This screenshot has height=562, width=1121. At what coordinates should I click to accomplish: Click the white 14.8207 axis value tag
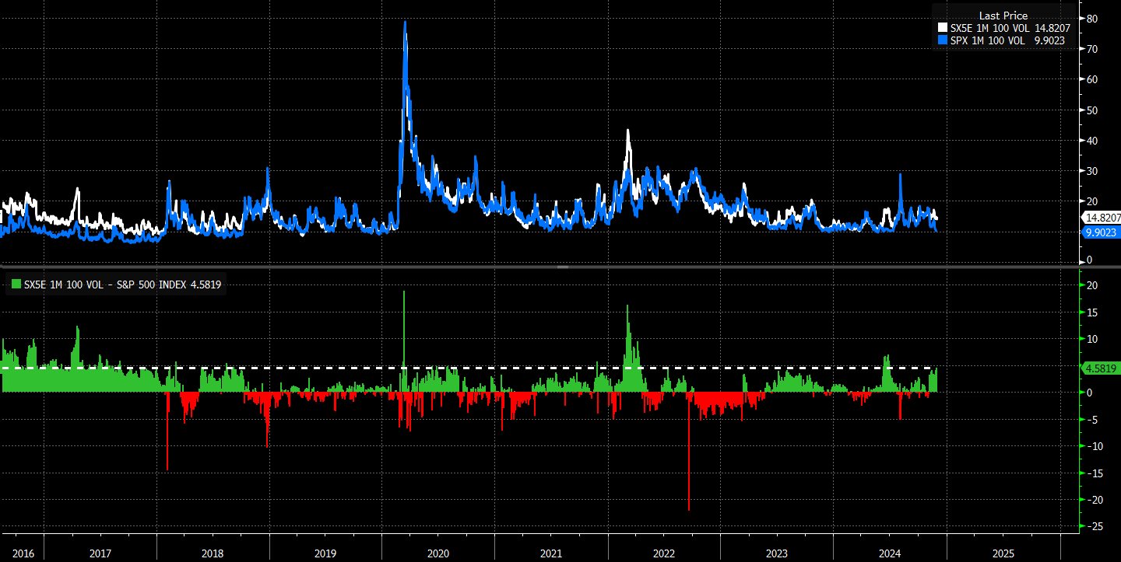pyautogui.click(x=1100, y=218)
